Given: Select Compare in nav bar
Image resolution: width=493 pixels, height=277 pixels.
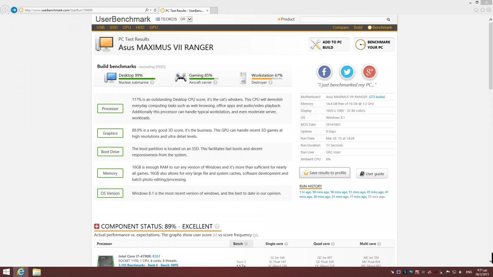Looking at the screenshot, I should coord(341,27).
